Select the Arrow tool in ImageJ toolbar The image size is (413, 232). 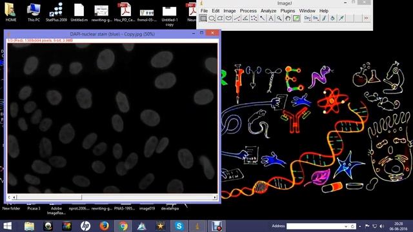[341, 18]
